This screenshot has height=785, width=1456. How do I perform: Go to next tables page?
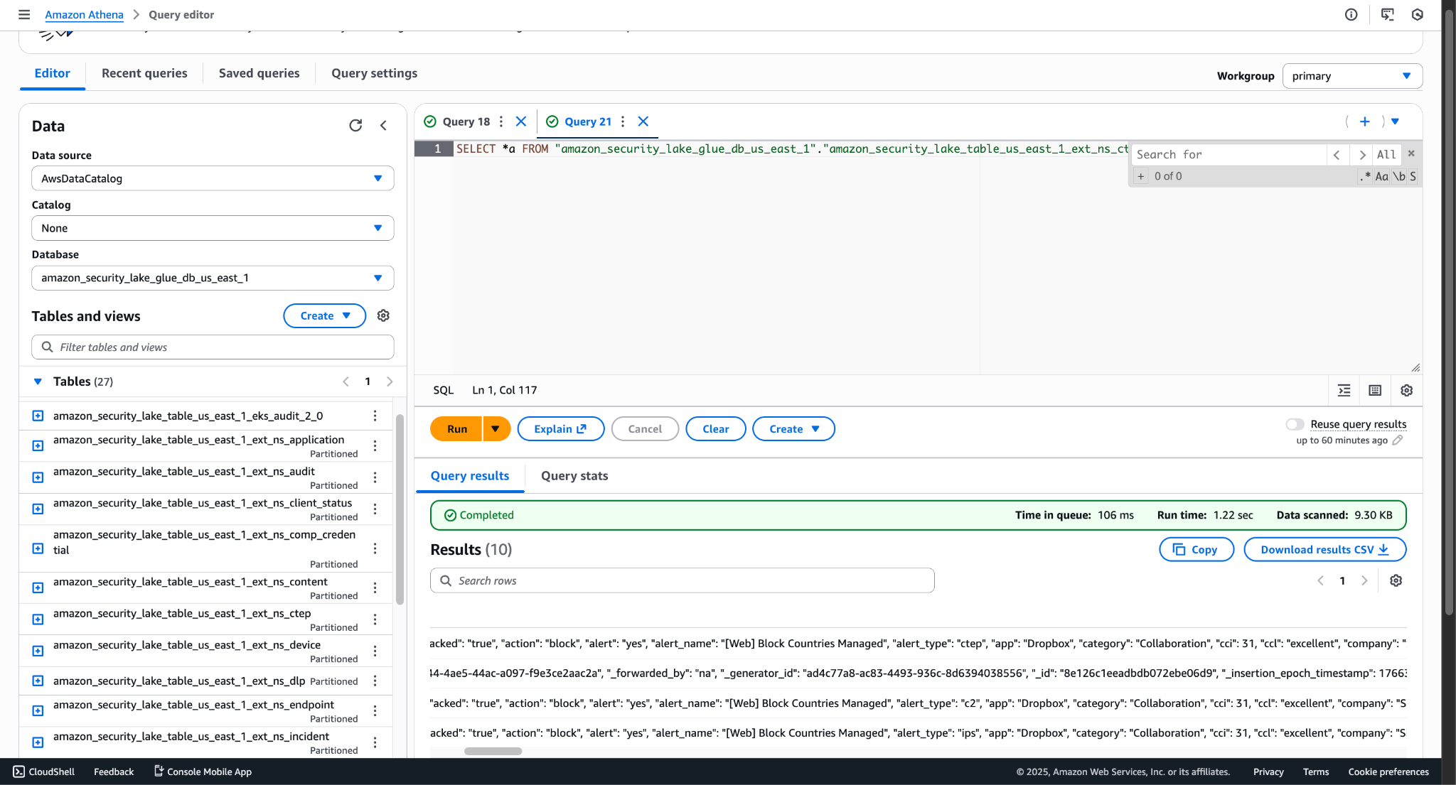pyautogui.click(x=390, y=381)
